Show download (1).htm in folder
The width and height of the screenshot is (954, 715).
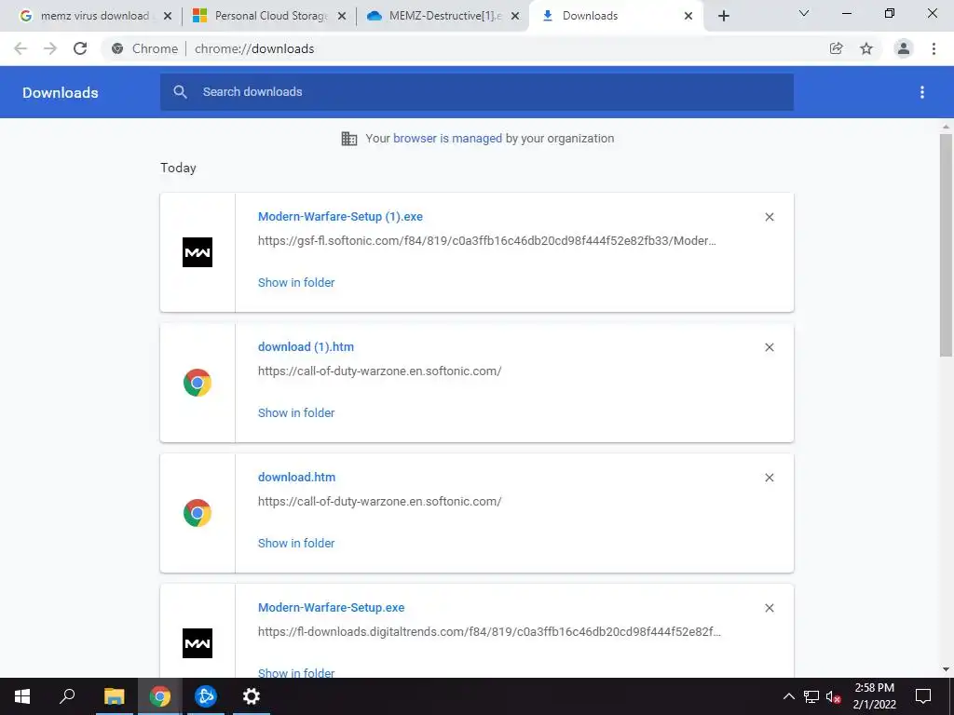point(296,412)
